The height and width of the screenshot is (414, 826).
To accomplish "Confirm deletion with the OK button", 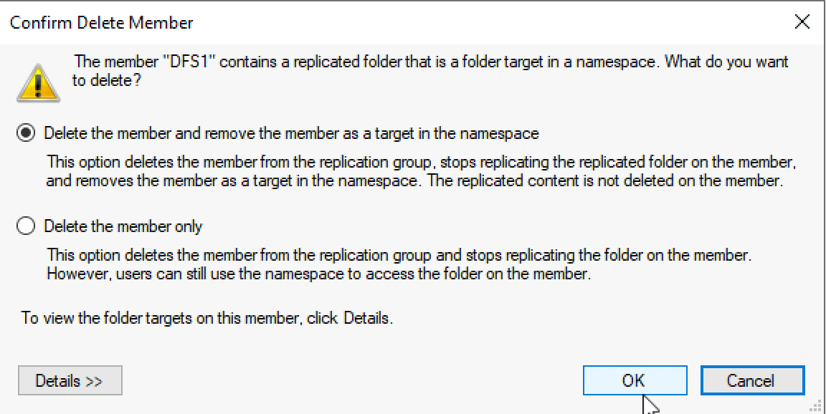I will coord(635,380).
